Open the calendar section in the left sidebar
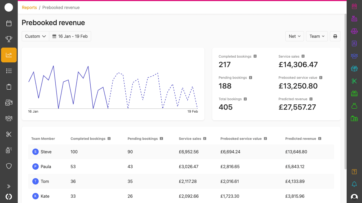 coord(9,23)
